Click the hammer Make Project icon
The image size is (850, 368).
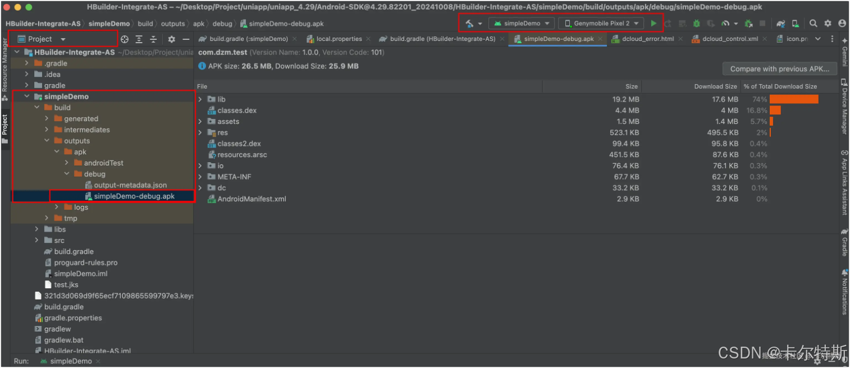(x=469, y=24)
